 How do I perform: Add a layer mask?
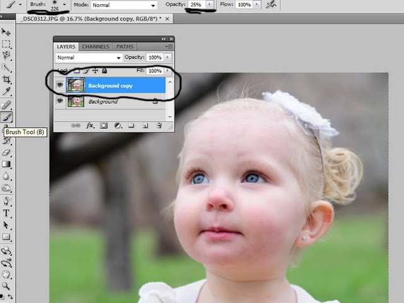coord(104,126)
